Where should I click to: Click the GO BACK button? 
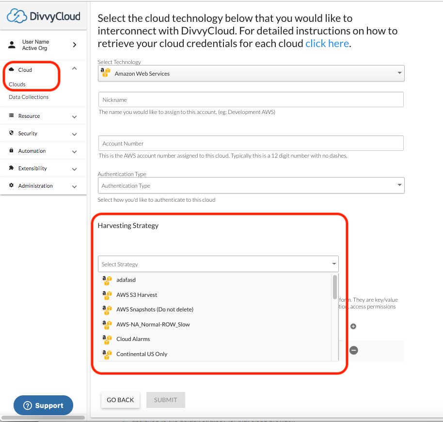(120, 400)
